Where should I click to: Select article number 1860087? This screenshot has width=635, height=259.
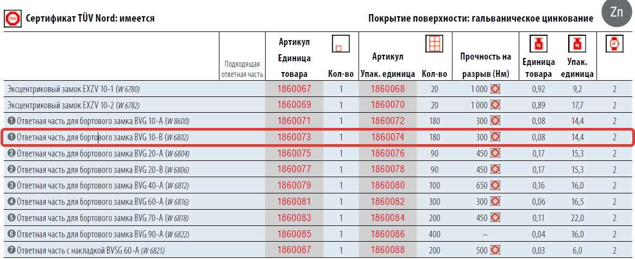point(294,250)
